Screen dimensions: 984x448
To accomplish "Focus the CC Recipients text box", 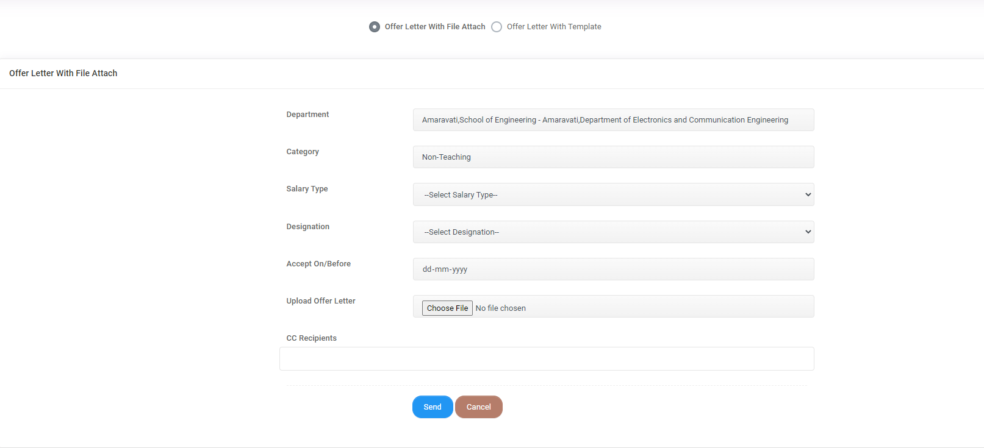I will [x=547, y=359].
